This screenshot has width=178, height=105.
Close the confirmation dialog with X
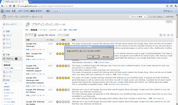(110, 47)
